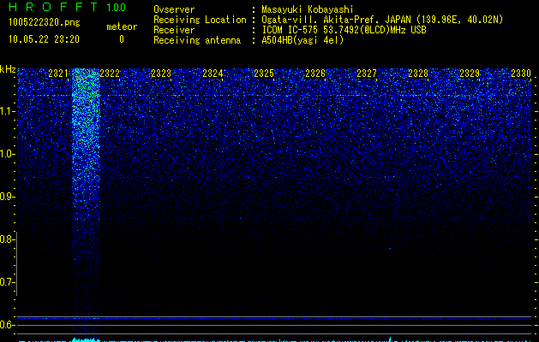Click the 2330 time marker
Image resolution: width=539 pixels, height=342 pixels.
pyautogui.click(x=521, y=74)
